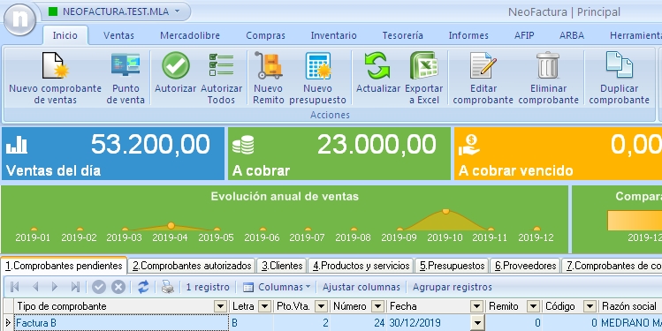
Task: Open the Código column filter arrow
Action: click(590, 306)
